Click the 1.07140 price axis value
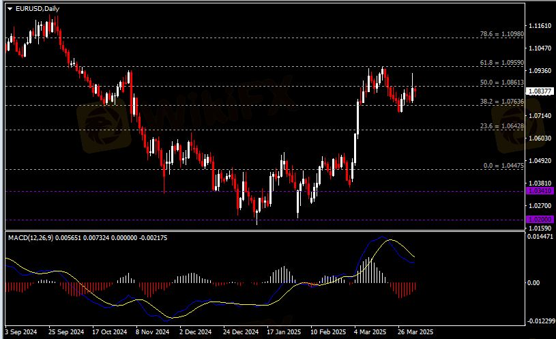This screenshot has width=556, height=339. tap(540, 115)
